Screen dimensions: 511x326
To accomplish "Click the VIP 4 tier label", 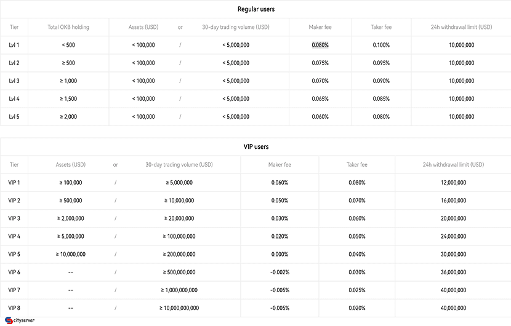I will pyautogui.click(x=14, y=236).
